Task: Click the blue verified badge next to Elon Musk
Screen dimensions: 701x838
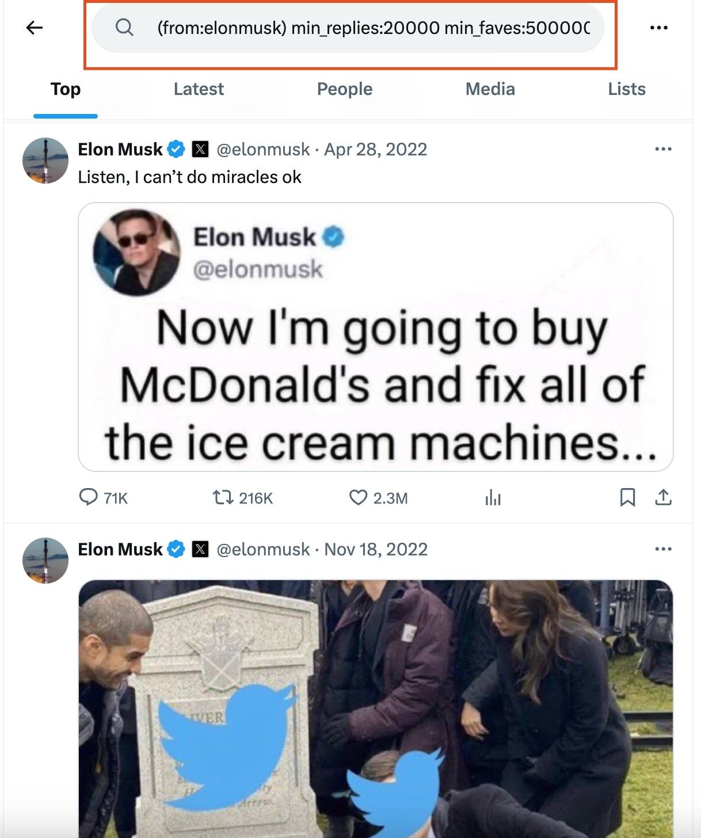Action: 176,148
